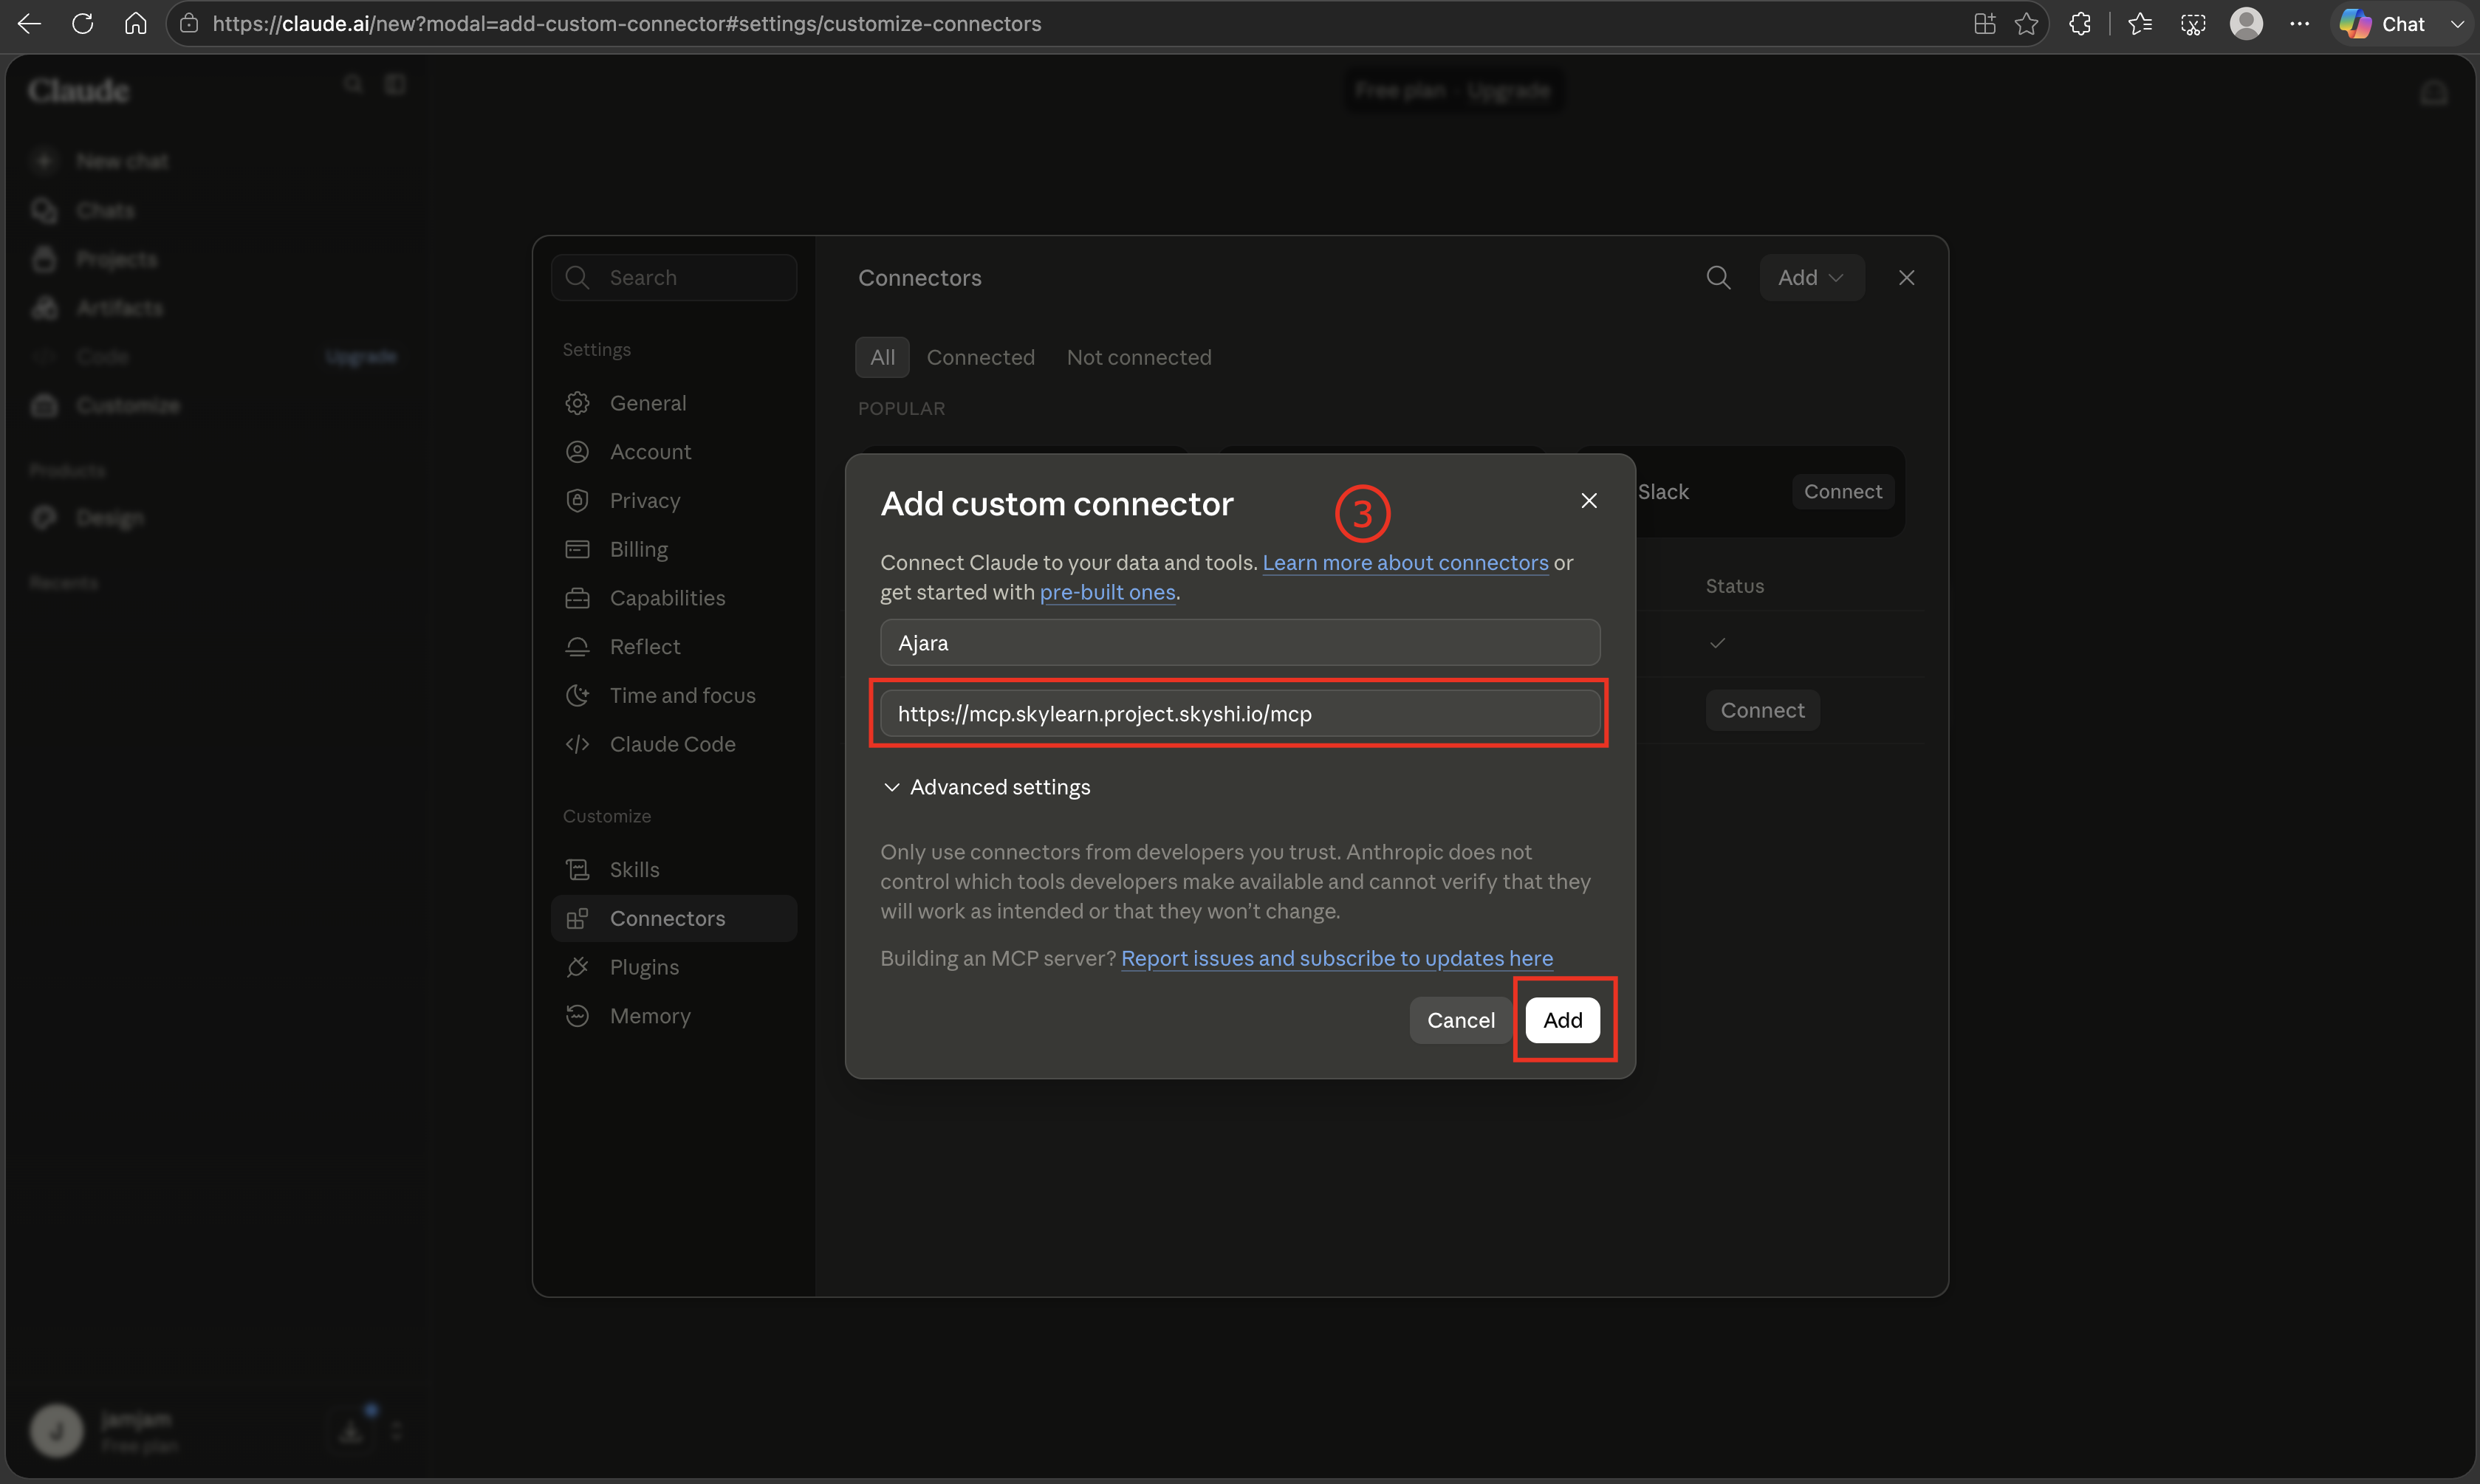Open Learn more about connectors link
The height and width of the screenshot is (1484, 2480).
point(1405,562)
